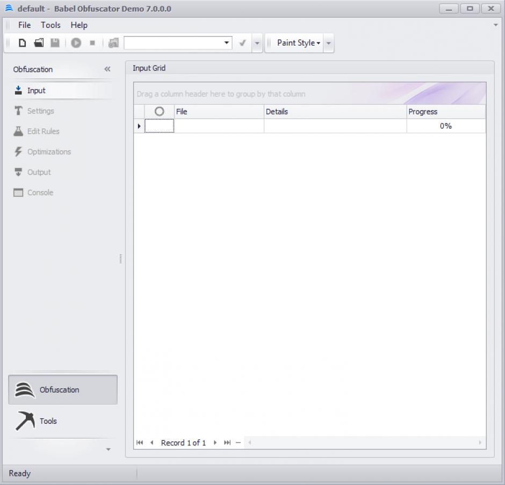The image size is (505, 485).
Task: Open the navigation pane configure arrow
Action: tap(108, 449)
